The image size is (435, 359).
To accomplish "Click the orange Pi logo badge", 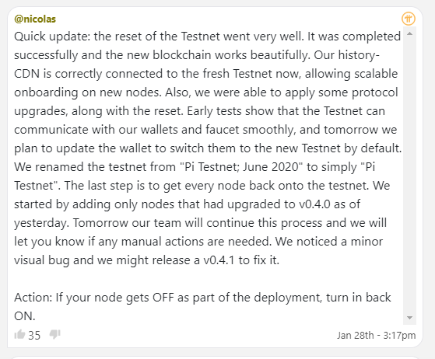I will [x=409, y=19].
